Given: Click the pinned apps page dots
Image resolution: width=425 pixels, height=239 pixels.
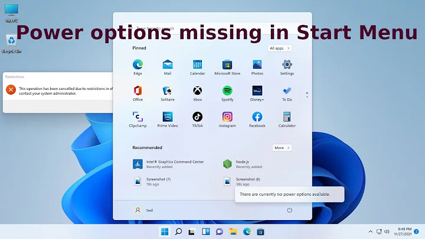Looking at the screenshot, I should pos(307,95).
